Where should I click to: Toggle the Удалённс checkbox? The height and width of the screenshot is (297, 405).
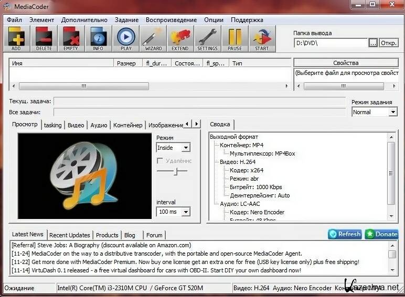[161, 161]
